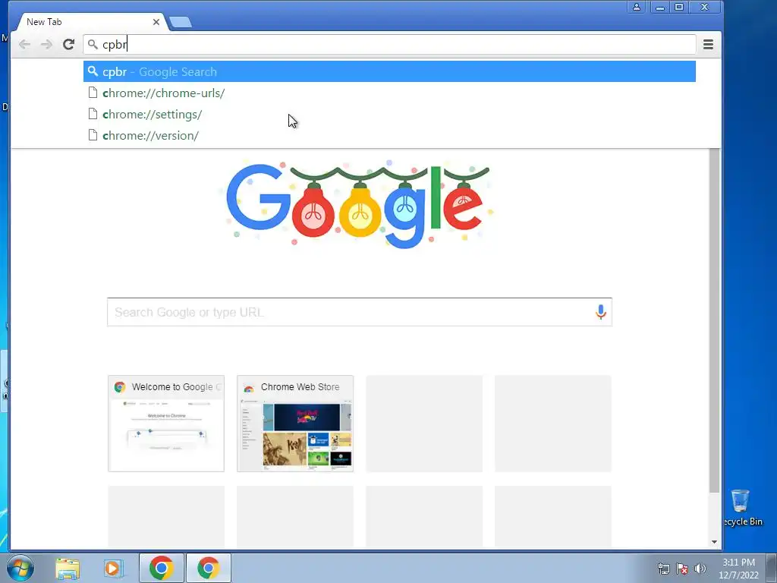Open the Chrome hamburger menu
This screenshot has width=777, height=583.
point(708,45)
